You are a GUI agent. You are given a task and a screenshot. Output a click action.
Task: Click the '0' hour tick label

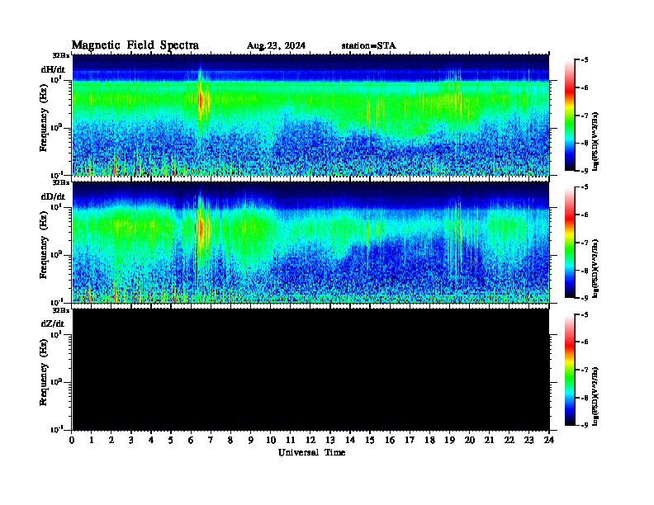coord(72,440)
